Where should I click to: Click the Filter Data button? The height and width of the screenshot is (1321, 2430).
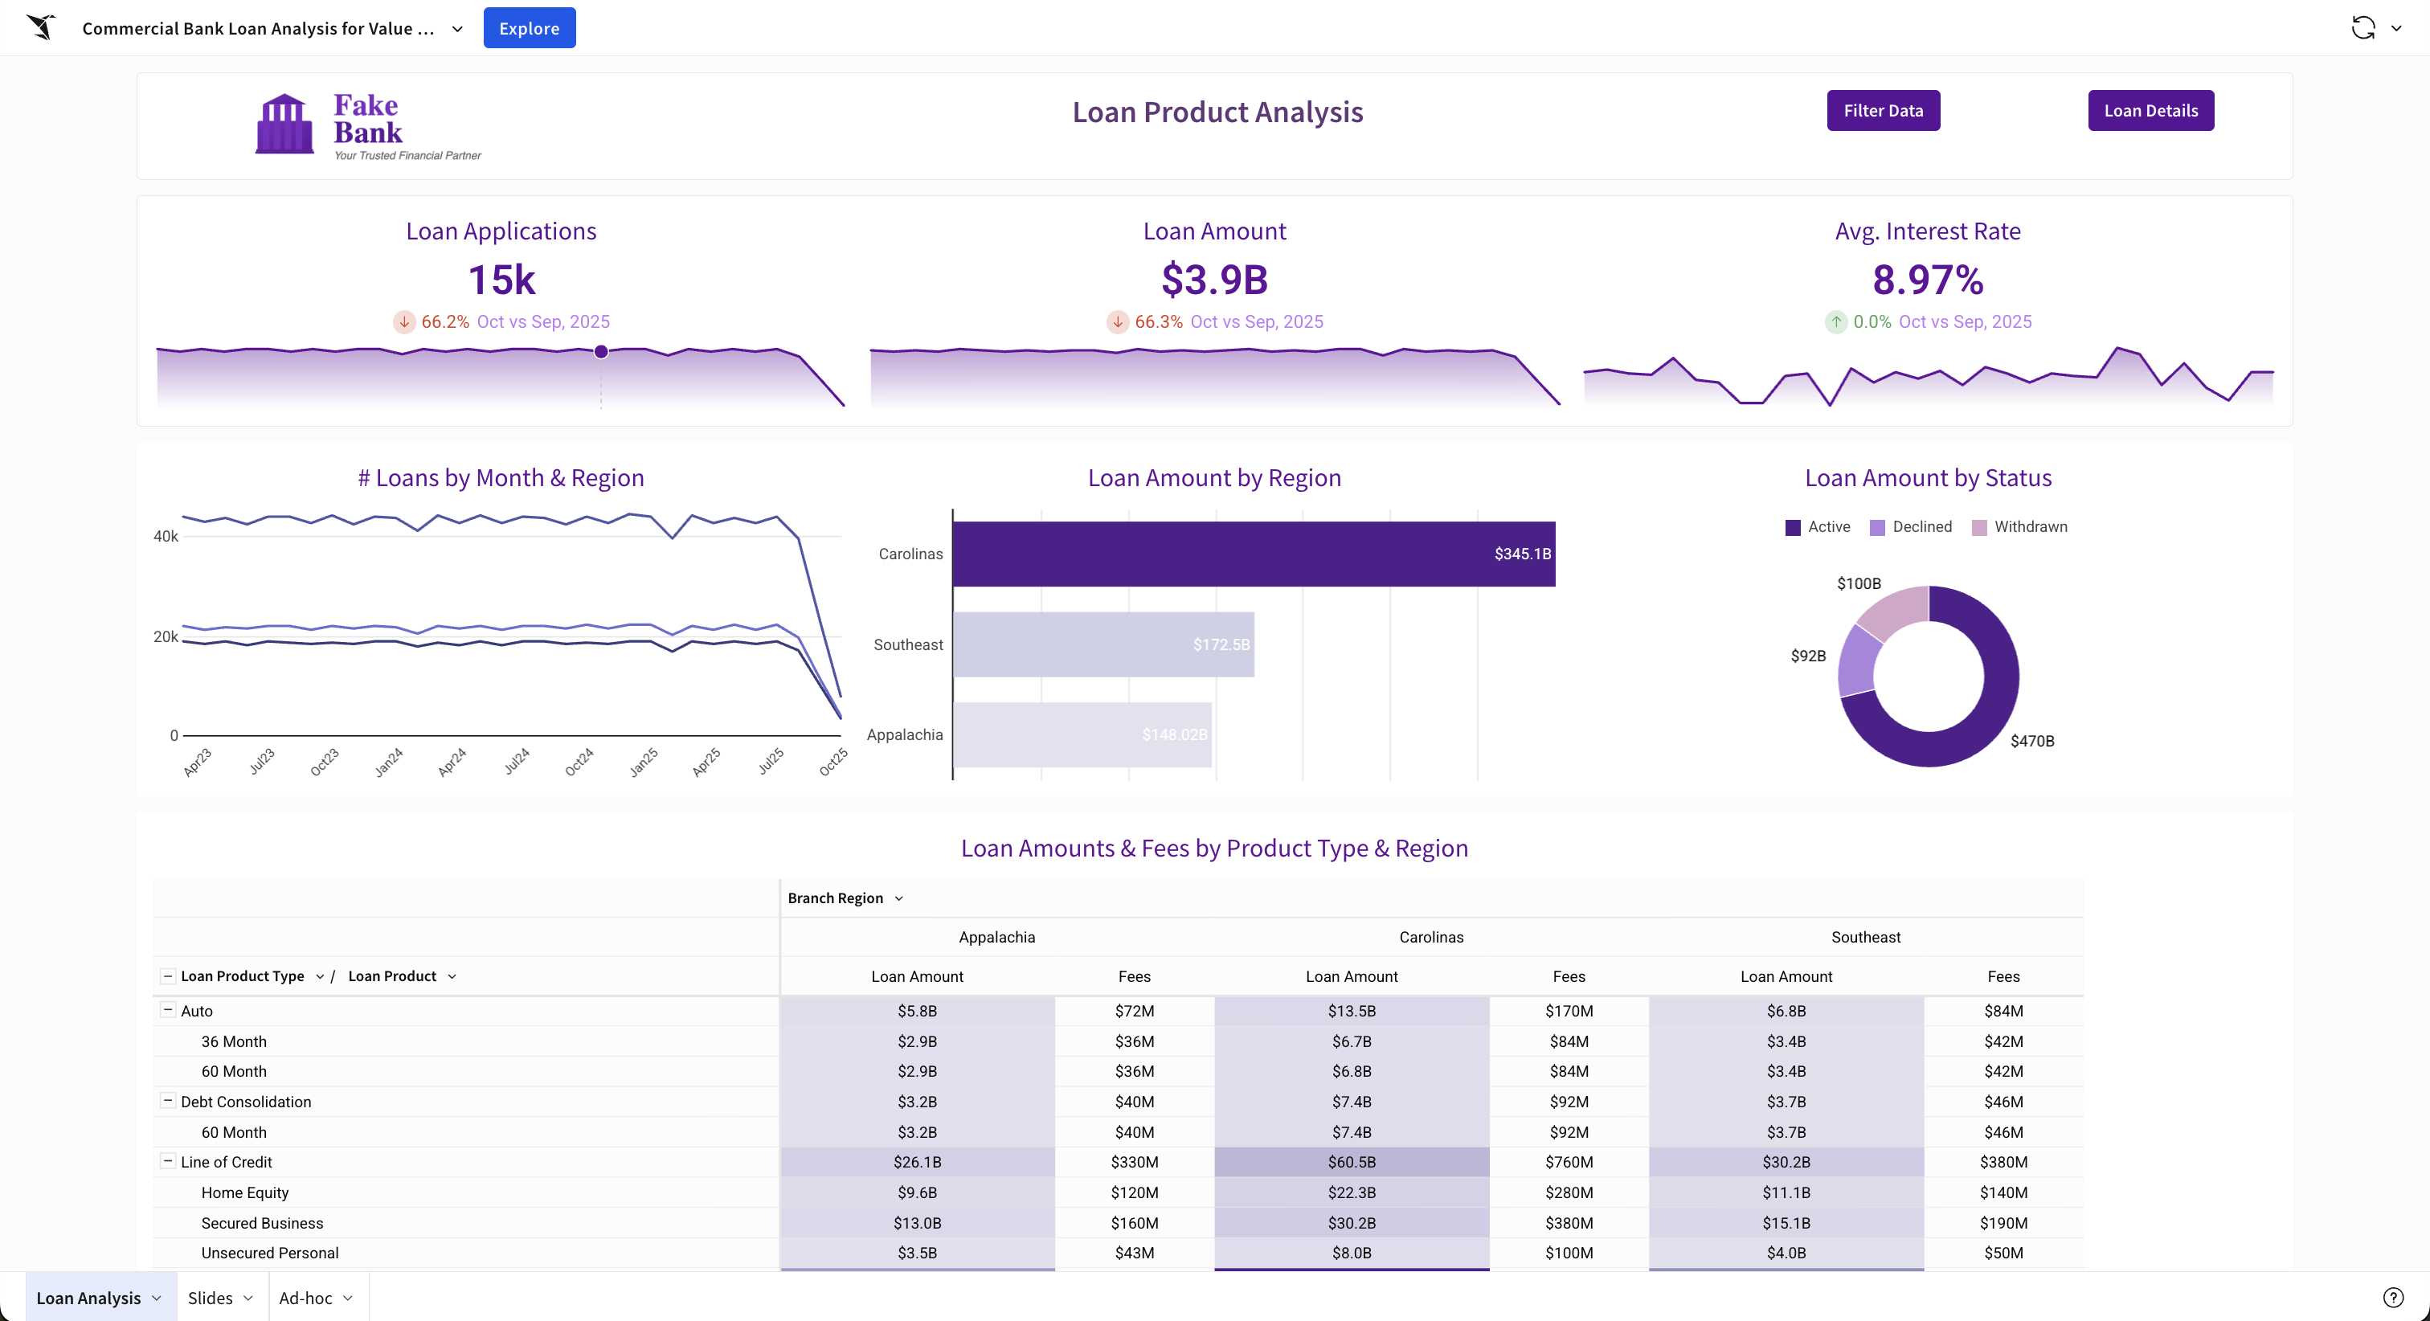[x=1883, y=110]
